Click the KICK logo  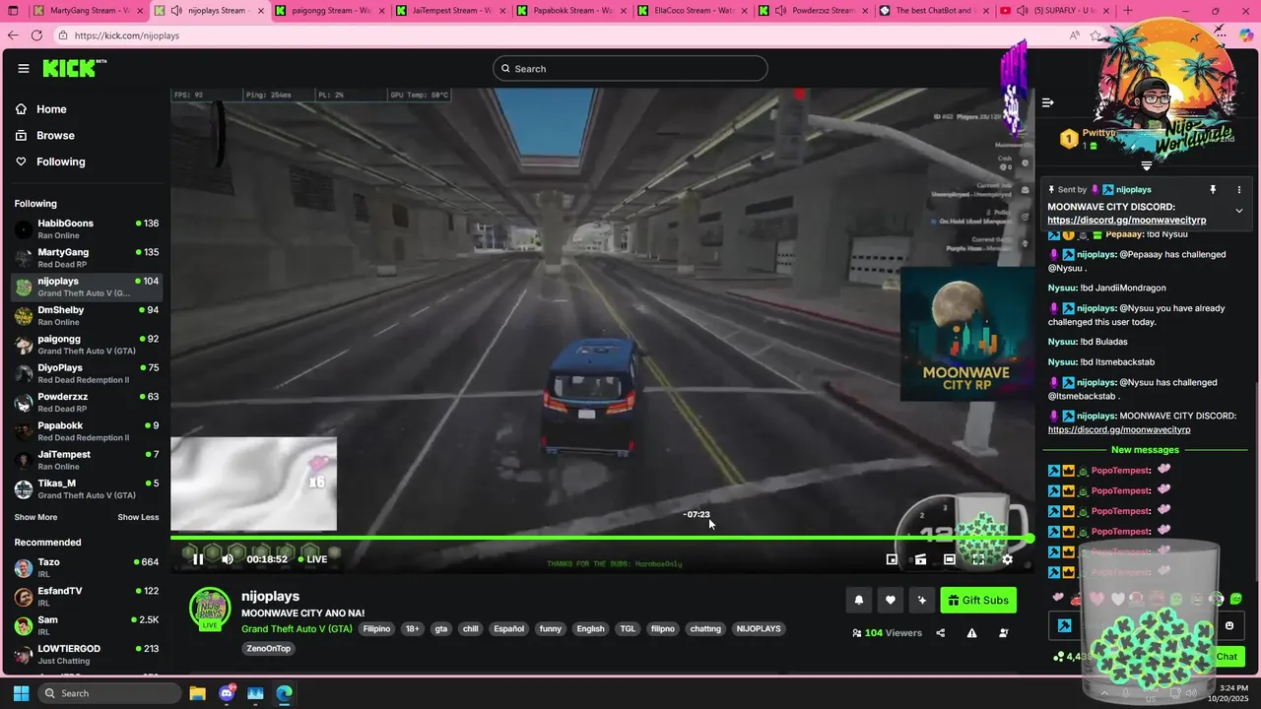click(x=74, y=68)
